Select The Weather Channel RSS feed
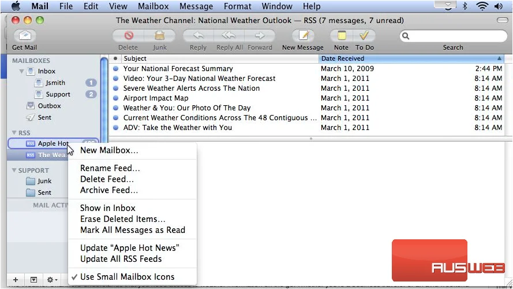The height and width of the screenshot is (289, 513). coord(38,155)
